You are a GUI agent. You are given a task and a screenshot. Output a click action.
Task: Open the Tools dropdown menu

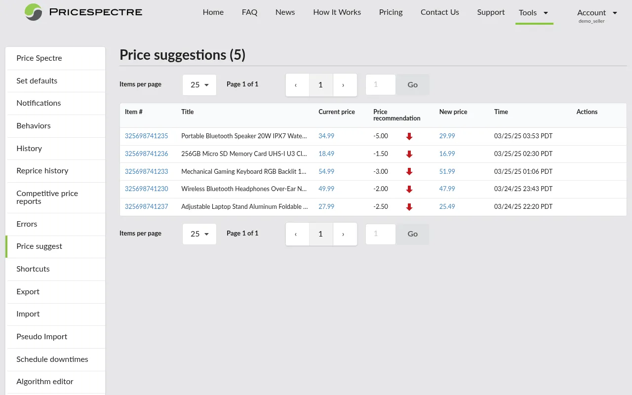click(534, 13)
